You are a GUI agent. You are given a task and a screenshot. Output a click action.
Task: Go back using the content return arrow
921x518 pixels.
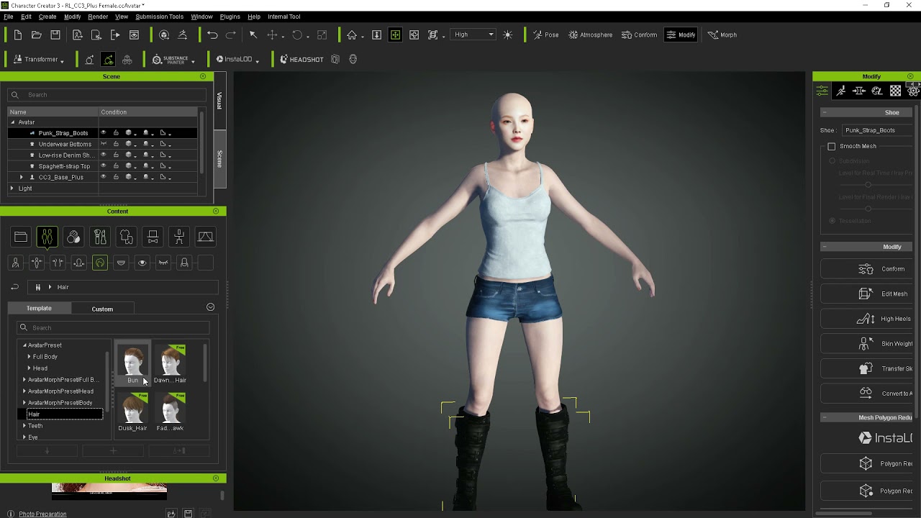(14, 287)
